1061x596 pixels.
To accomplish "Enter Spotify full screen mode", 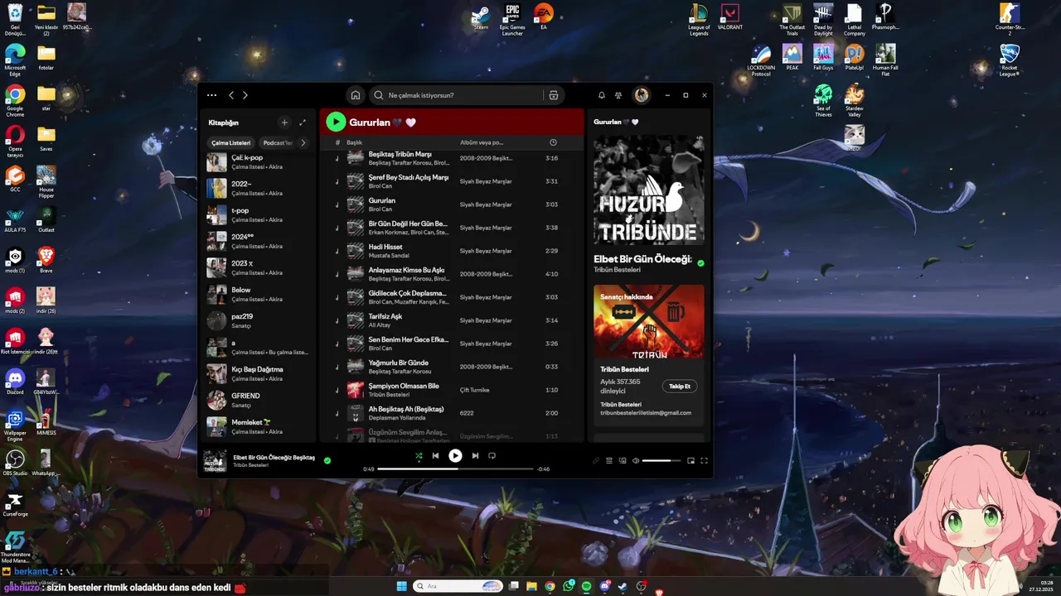I will point(705,460).
